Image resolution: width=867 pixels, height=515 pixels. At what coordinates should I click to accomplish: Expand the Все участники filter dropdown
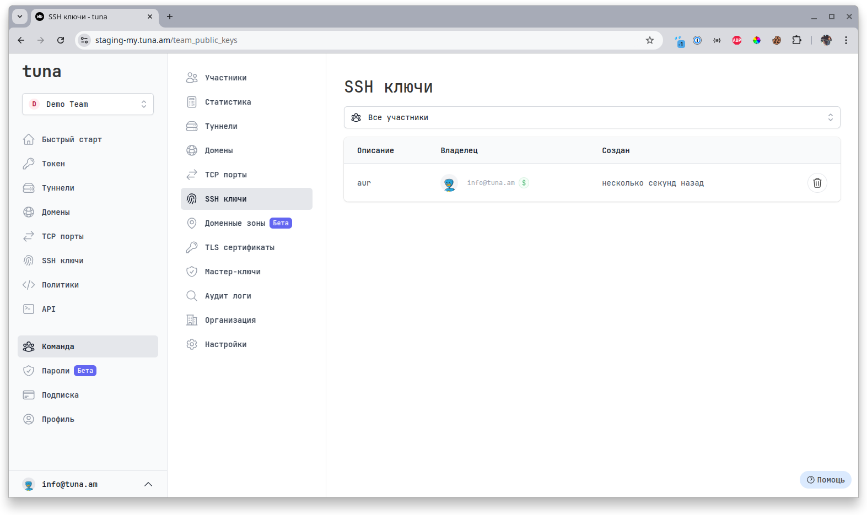pos(592,117)
